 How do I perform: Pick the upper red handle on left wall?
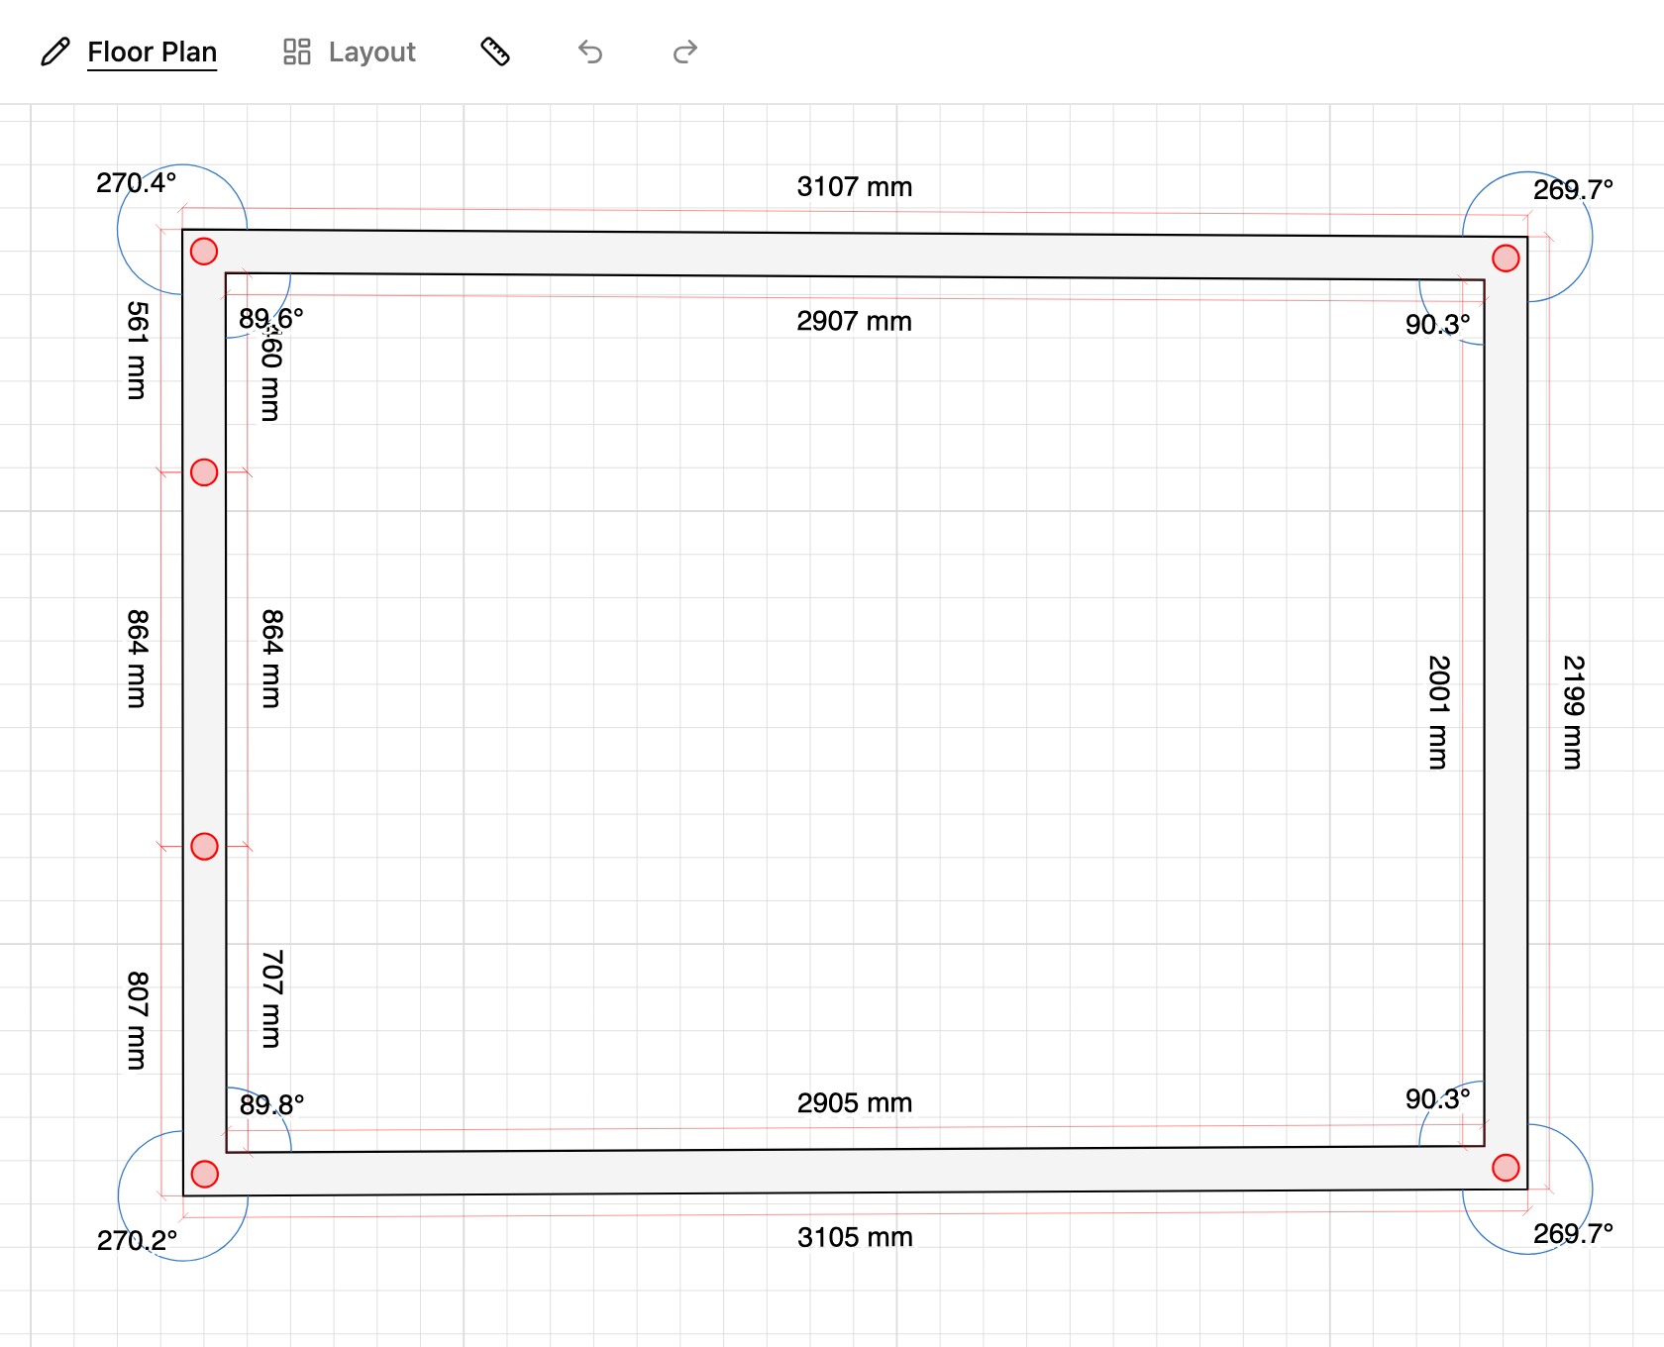click(204, 472)
